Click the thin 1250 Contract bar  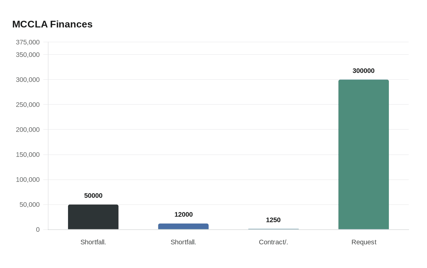pos(273,229)
